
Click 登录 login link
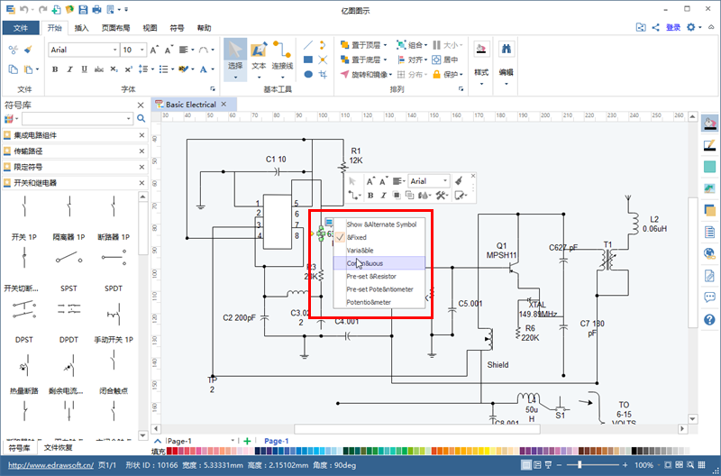point(673,28)
